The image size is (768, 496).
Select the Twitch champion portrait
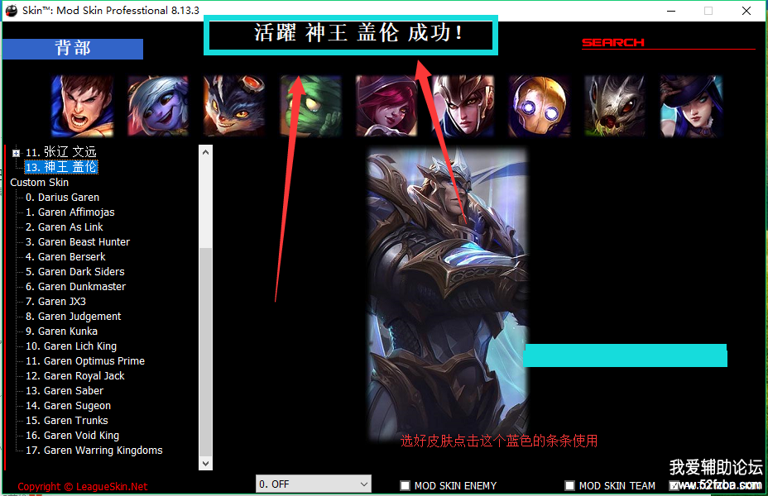[x=615, y=106]
